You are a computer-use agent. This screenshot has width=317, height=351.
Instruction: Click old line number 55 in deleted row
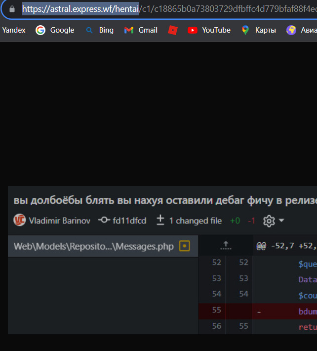coord(217,310)
